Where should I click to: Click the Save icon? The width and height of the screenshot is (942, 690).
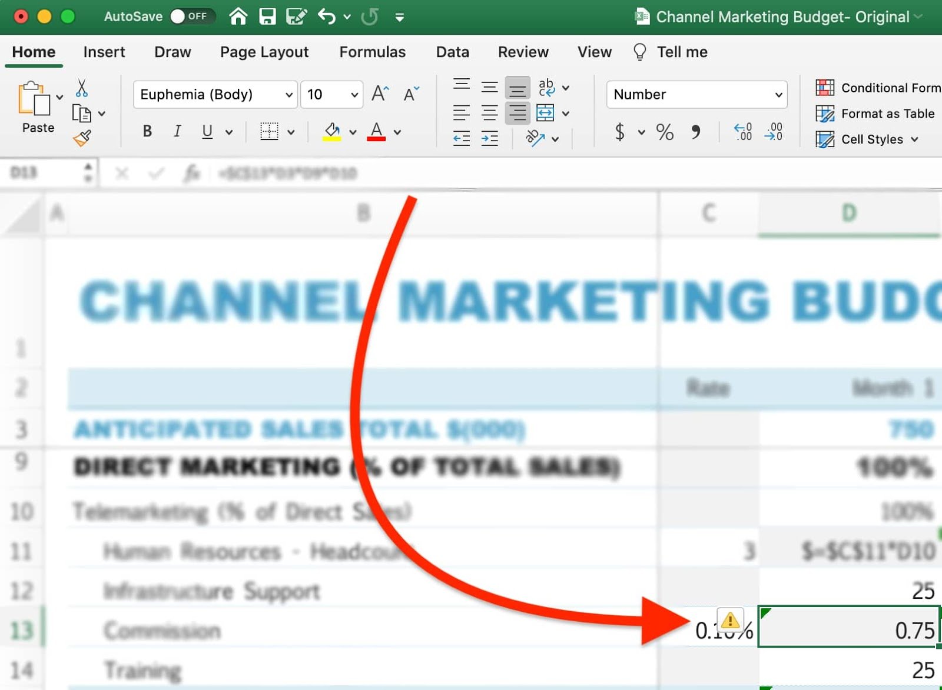point(268,16)
